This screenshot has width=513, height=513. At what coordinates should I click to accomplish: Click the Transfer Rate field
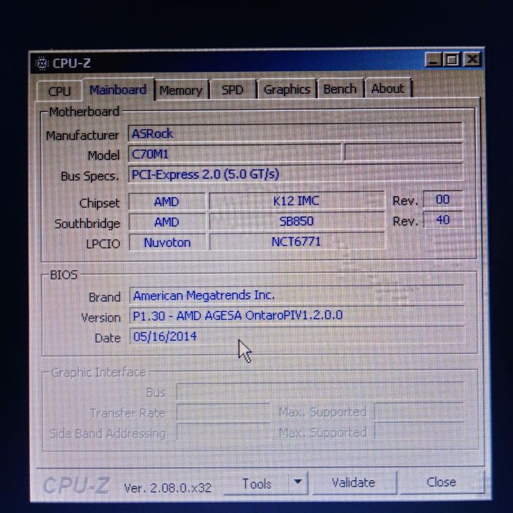(x=223, y=412)
